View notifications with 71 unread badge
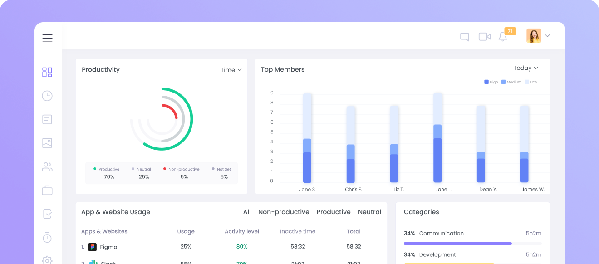Viewport: 599px width, 264px height. [x=503, y=37]
